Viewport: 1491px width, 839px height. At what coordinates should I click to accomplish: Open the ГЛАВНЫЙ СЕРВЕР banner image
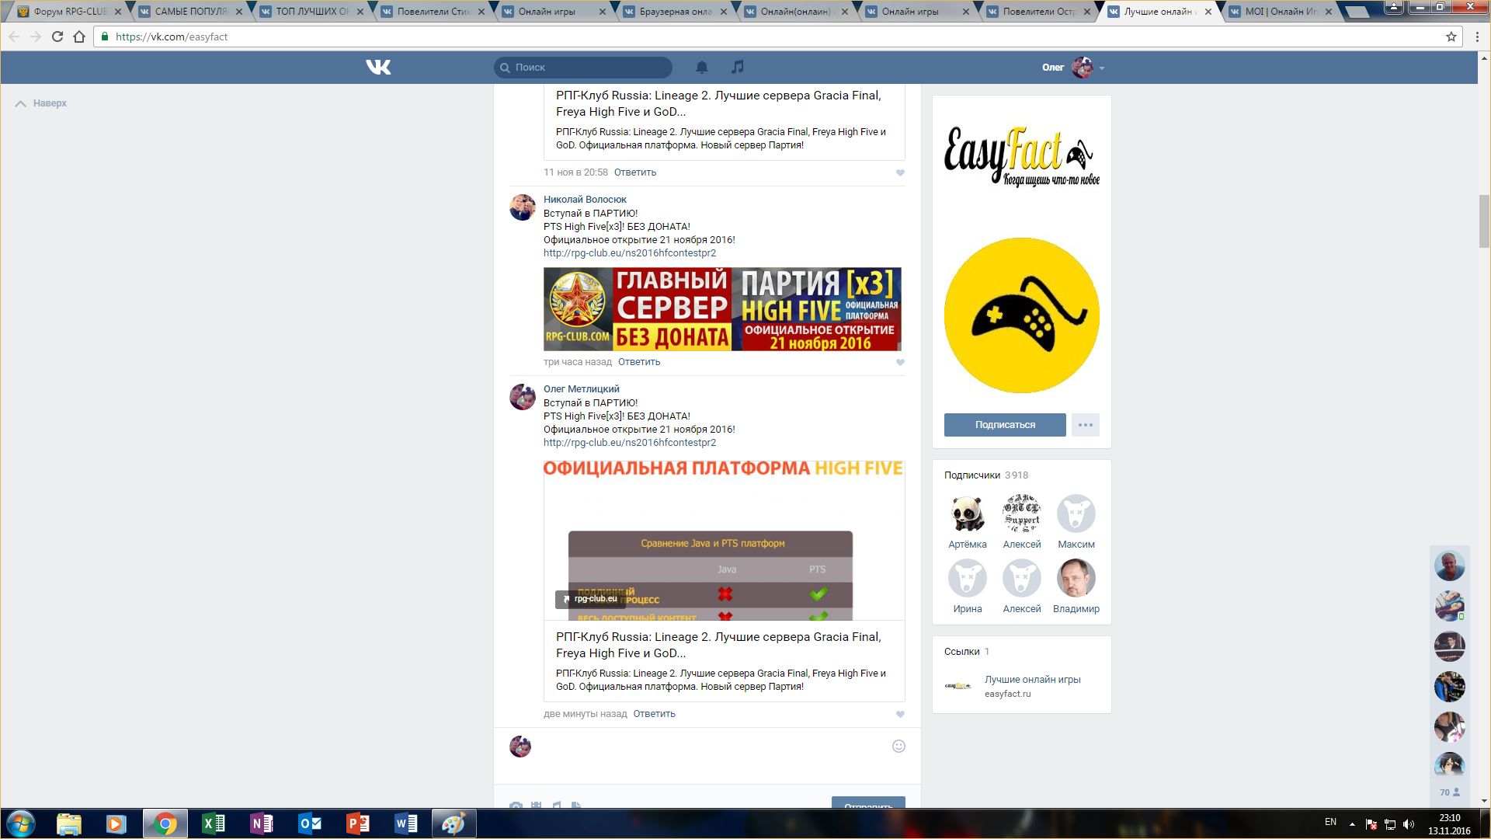click(722, 309)
